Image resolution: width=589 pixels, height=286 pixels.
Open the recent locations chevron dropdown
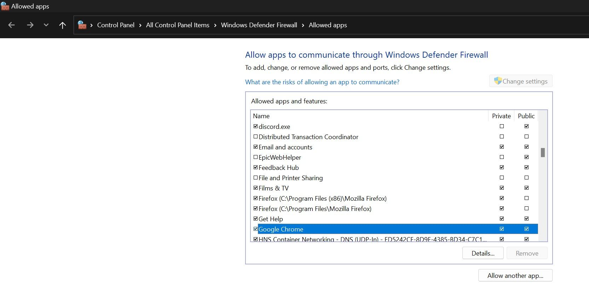pyautogui.click(x=46, y=25)
